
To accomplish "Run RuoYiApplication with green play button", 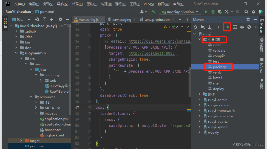I will (206, 12).
